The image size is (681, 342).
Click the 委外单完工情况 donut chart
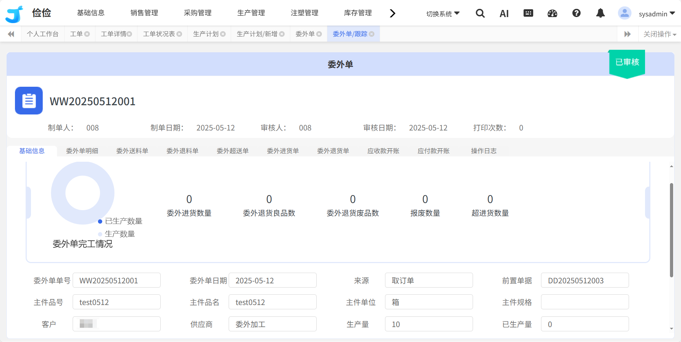pos(83,193)
